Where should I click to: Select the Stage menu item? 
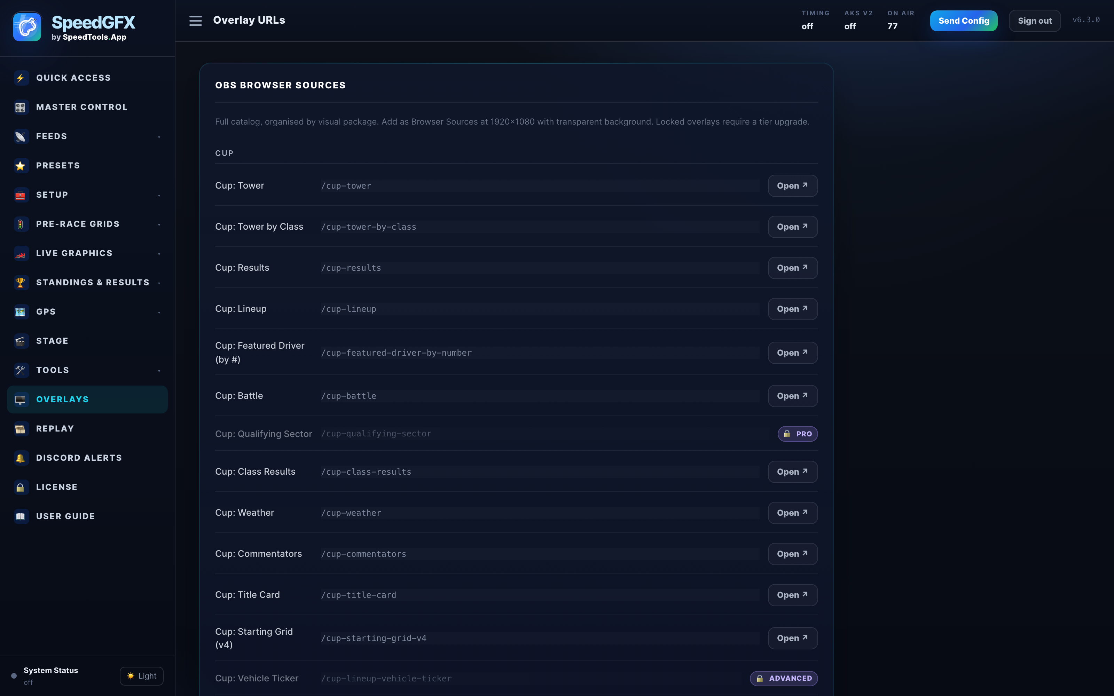pos(87,341)
